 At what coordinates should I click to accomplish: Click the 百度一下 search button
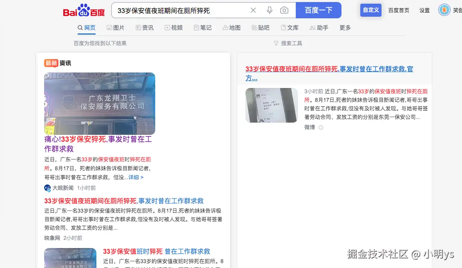(319, 10)
